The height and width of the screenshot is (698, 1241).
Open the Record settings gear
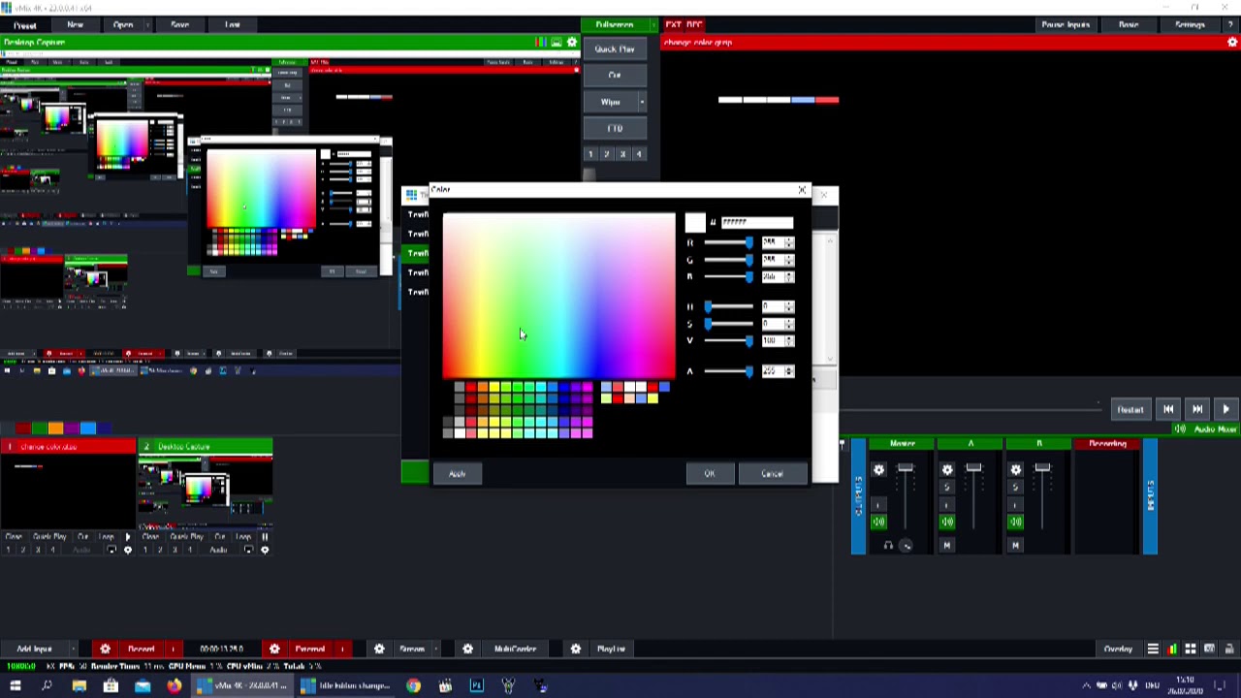[105, 649]
